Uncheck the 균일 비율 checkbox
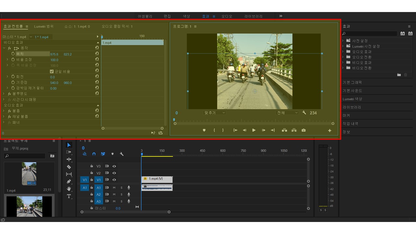 (52, 71)
